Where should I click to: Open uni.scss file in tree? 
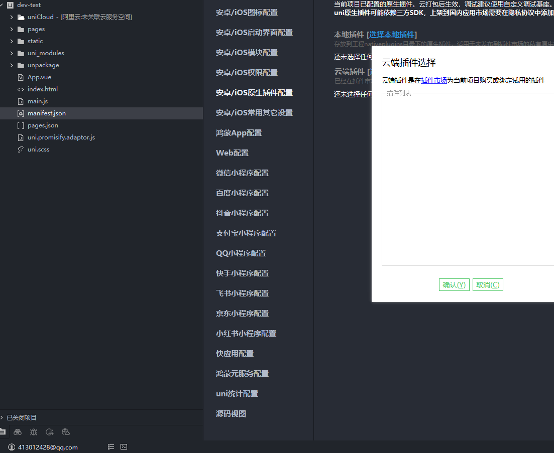38,149
